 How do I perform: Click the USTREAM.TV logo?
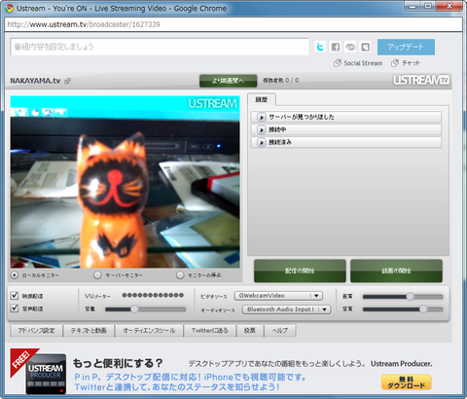[421, 80]
